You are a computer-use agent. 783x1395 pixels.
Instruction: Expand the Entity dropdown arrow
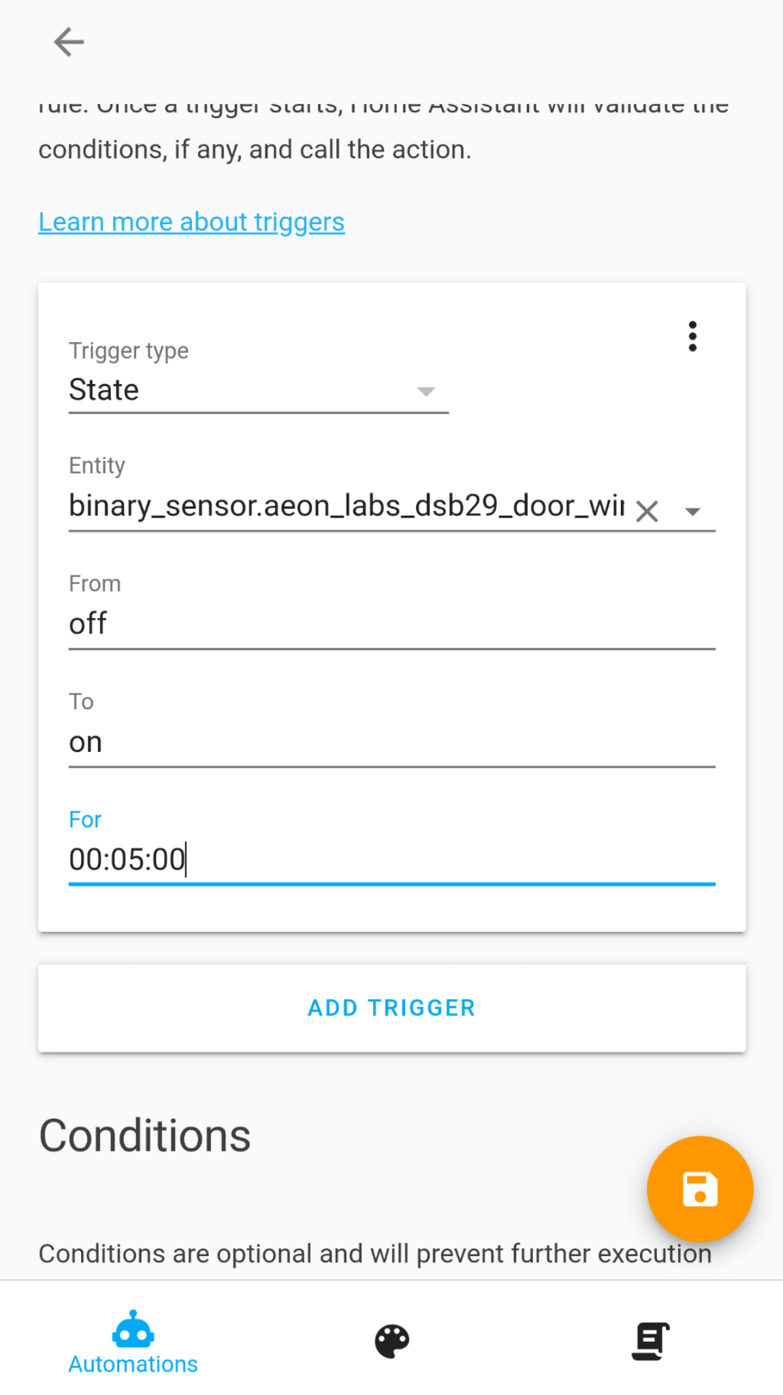tap(692, 512)
